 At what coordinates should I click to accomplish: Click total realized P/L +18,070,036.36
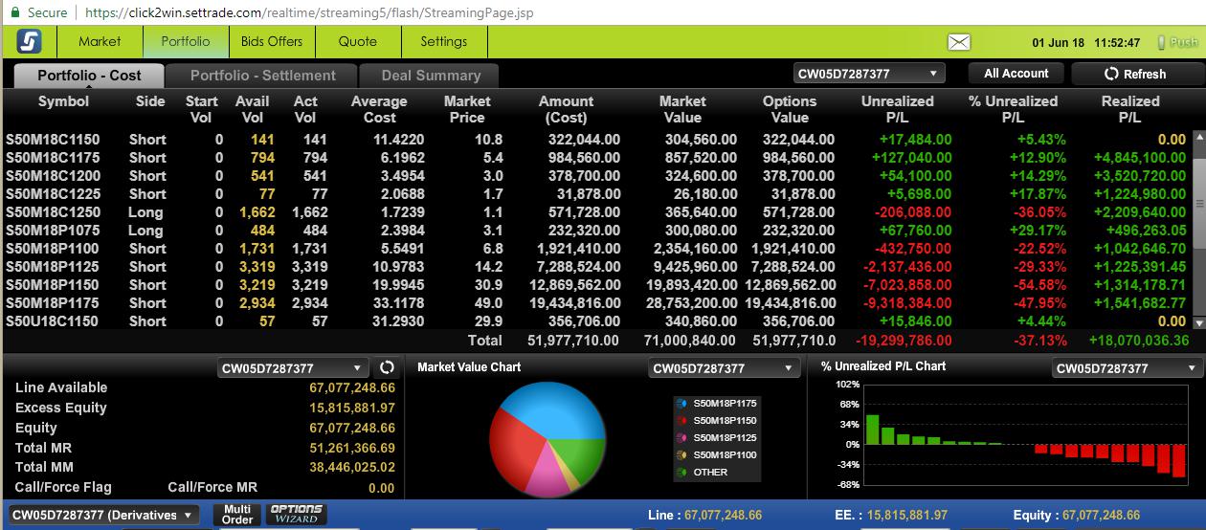[1139, 341]
